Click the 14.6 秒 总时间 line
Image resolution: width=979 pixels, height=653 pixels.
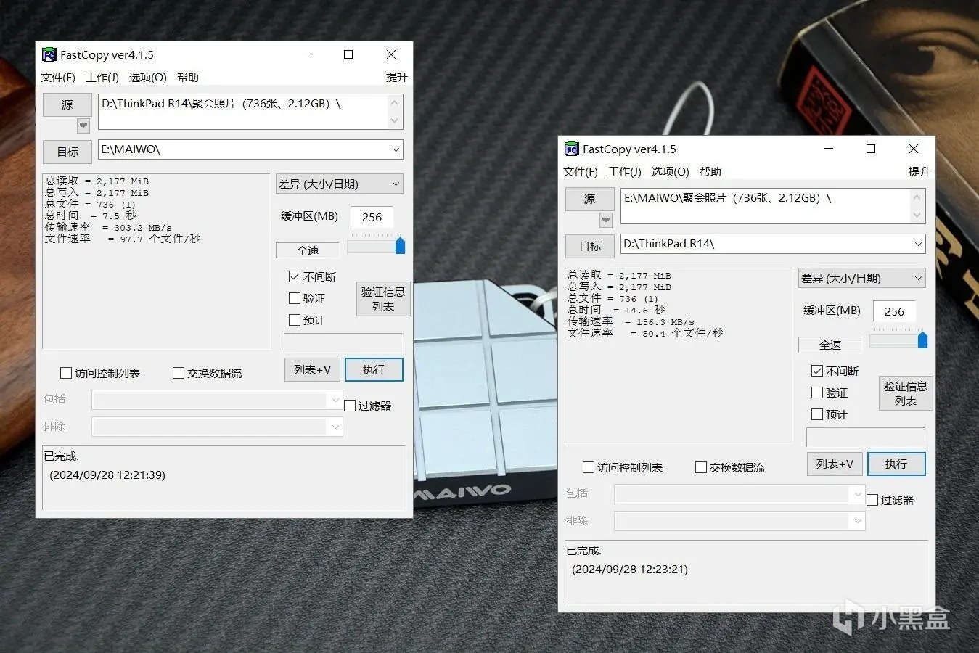coord(616,310)
